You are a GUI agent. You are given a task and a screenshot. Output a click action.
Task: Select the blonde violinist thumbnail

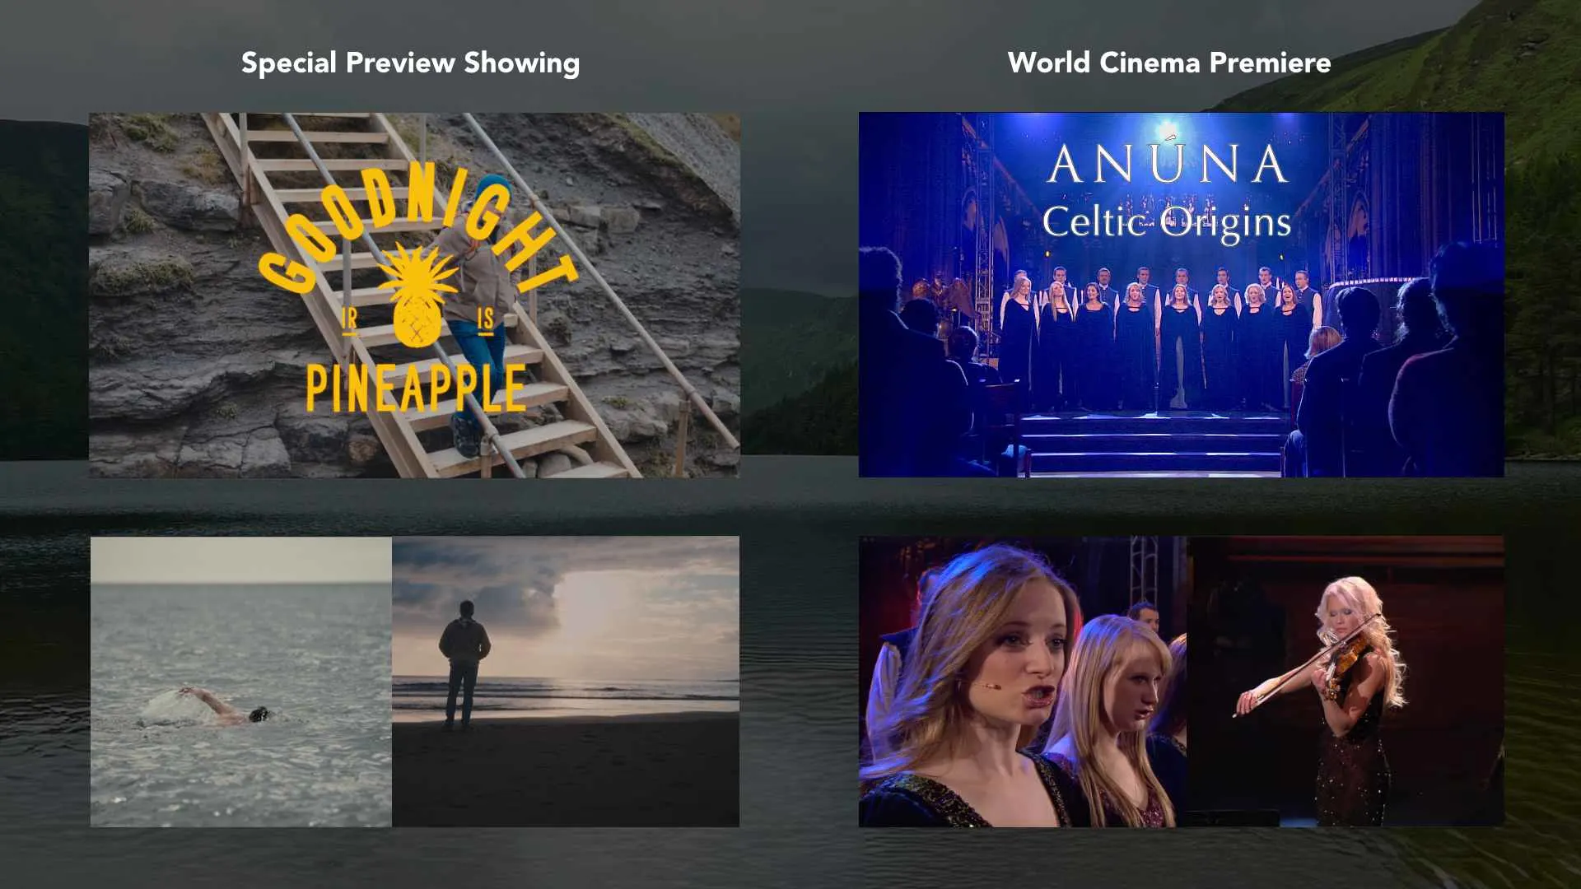[1345, 682]
